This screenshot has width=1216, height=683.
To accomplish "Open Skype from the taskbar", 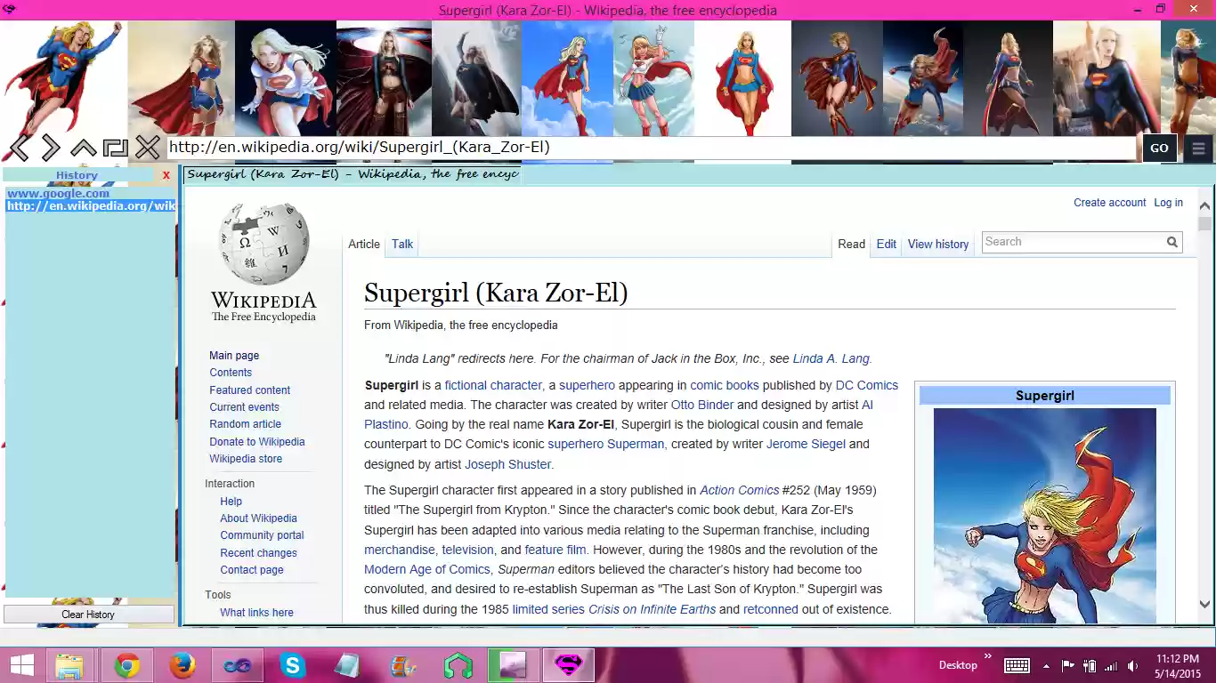I will (293, 664).
